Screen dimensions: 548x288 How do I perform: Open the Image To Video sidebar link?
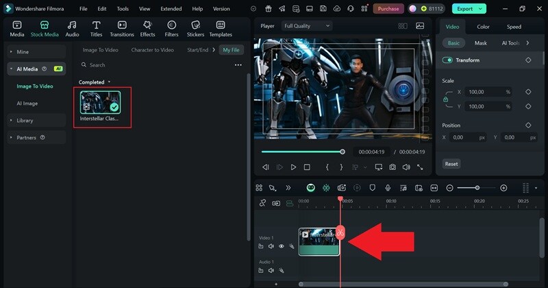[35, 86]
